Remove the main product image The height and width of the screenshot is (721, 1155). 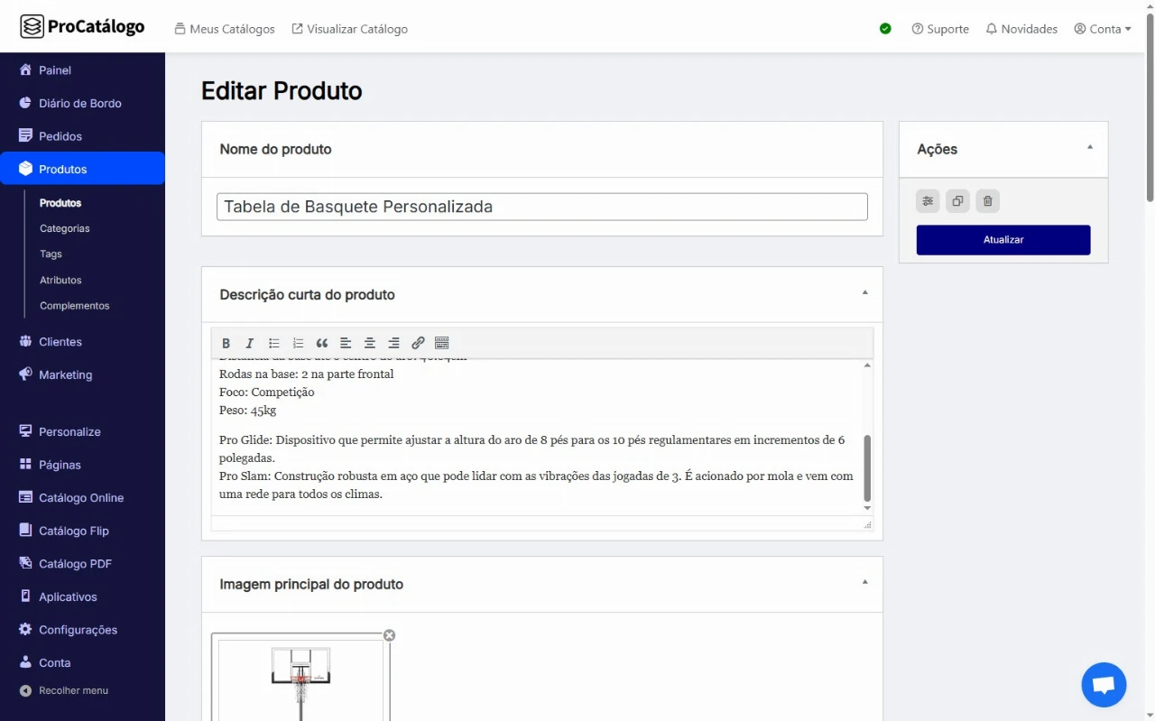pos(389,635)
